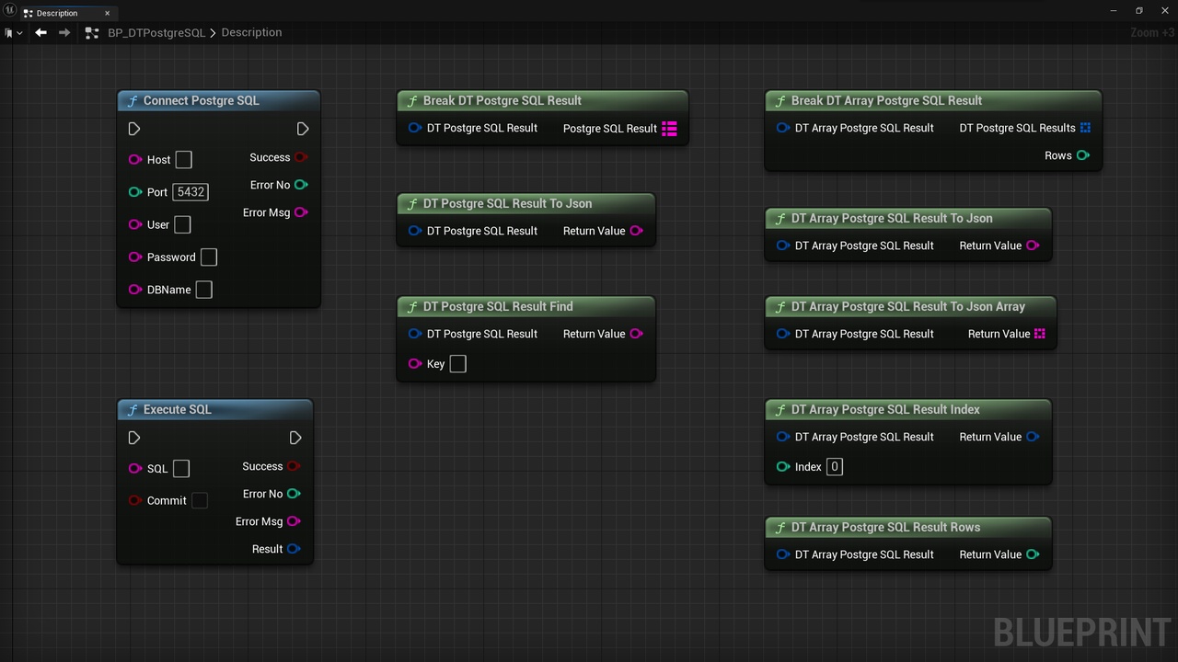Screen dimensions: 1178x662
Task: Click the Zoom +3 indicator text
Action: tap(1152, 32)
